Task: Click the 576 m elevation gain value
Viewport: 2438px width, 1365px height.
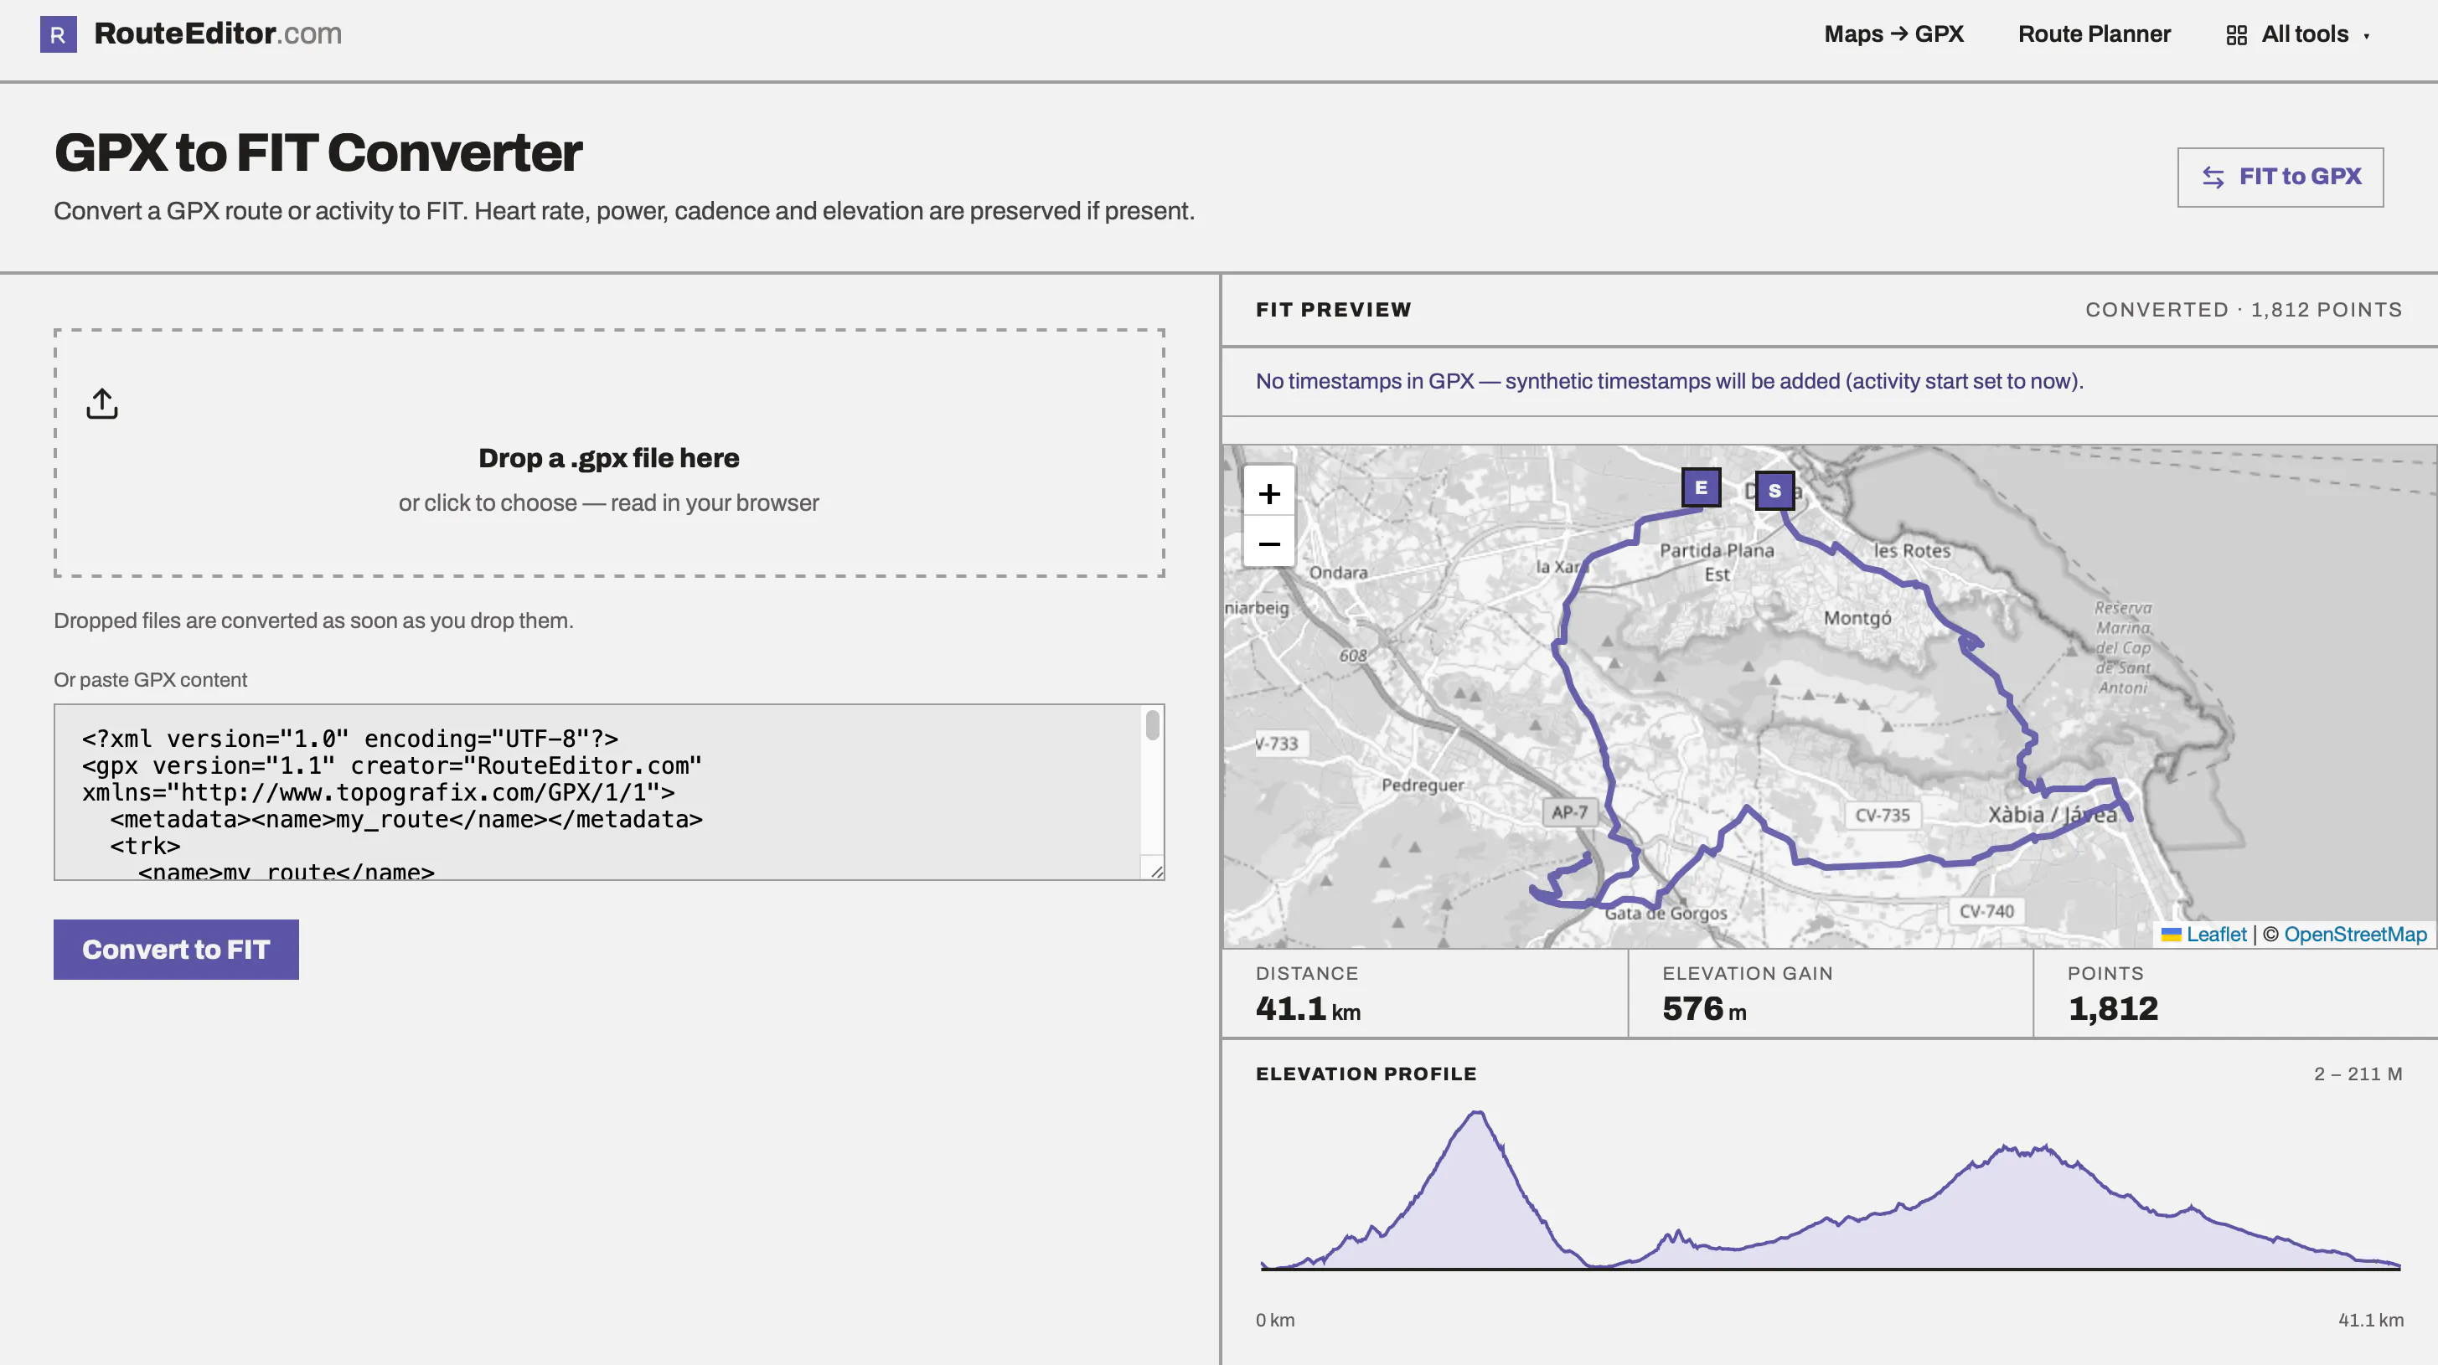Action: 1703,1009
